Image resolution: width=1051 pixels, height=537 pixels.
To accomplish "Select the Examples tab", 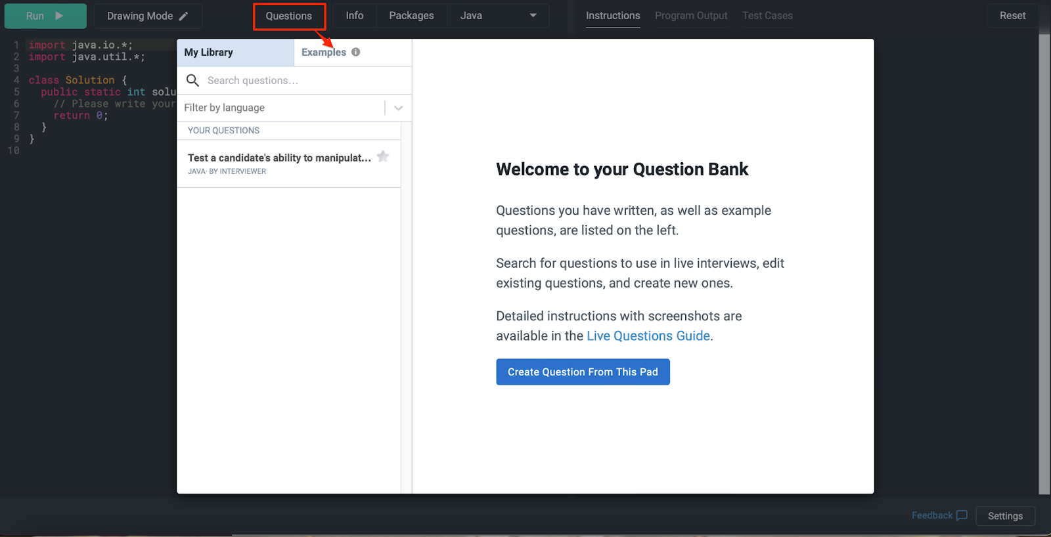I will [323, 53].
